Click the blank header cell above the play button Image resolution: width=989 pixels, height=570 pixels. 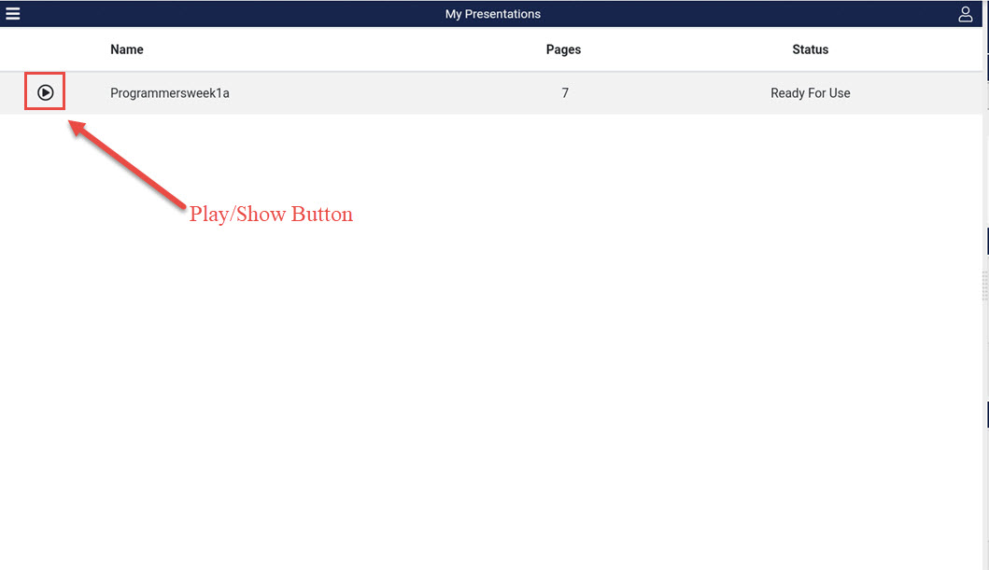[x=45, y=49]
